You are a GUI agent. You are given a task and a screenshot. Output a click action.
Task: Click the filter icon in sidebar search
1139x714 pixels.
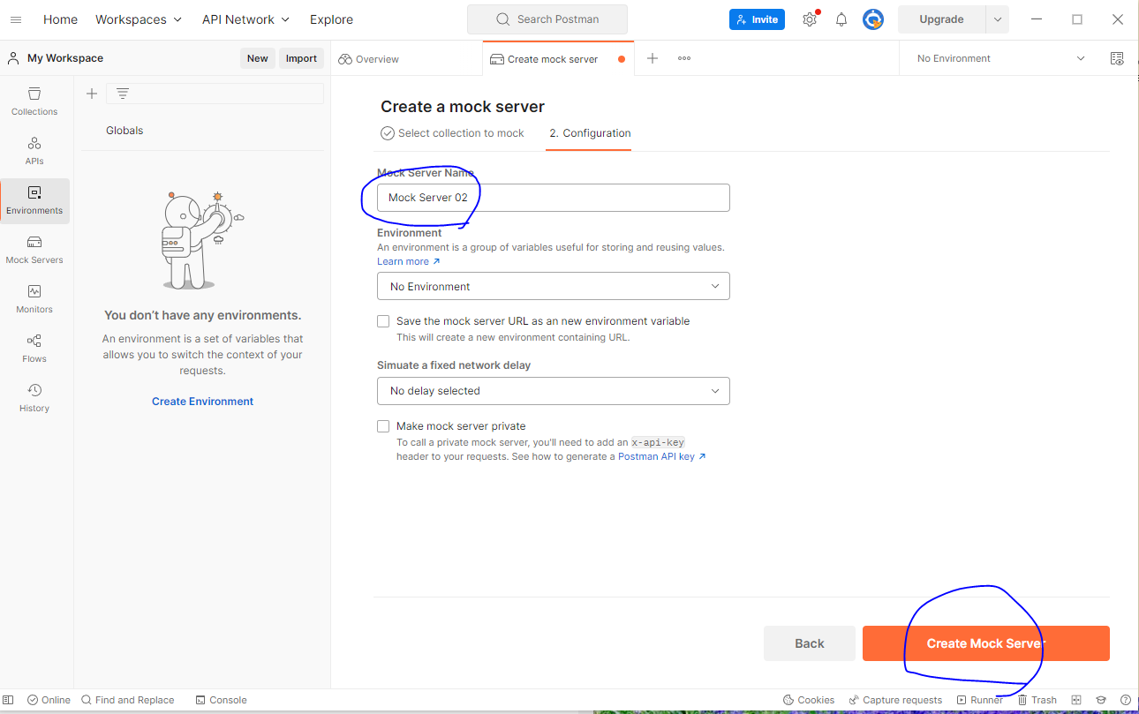(123, 94)
